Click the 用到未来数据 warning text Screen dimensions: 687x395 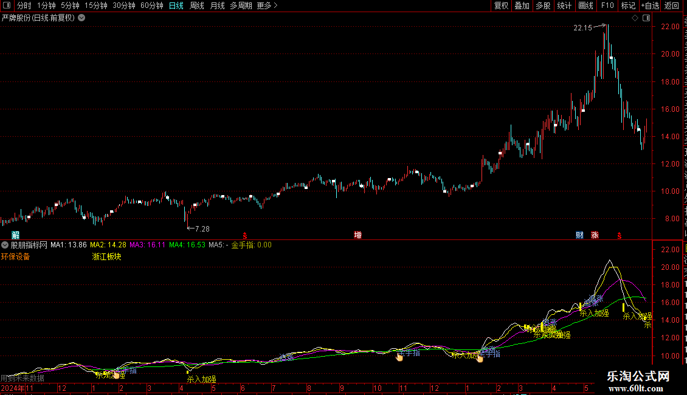coord(22,378)
